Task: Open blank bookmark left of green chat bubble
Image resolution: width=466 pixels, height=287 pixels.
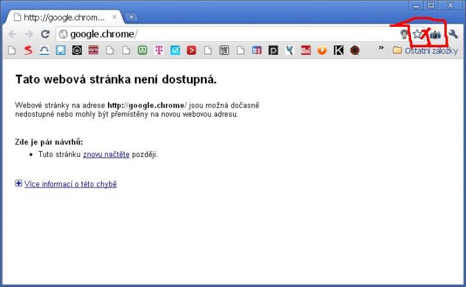Action: point(126,50)
